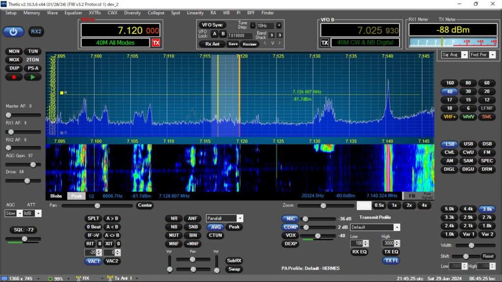Set zoom to 4x
Screen dimensions: 502x282
(424, 205)
